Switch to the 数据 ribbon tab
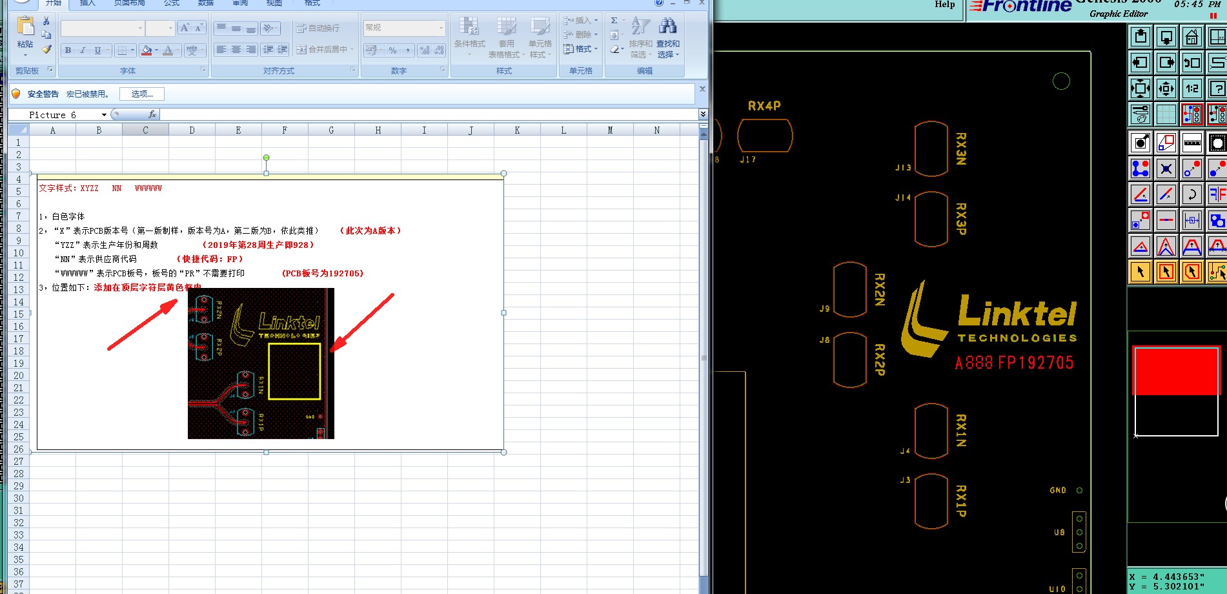 coord(206,3)
